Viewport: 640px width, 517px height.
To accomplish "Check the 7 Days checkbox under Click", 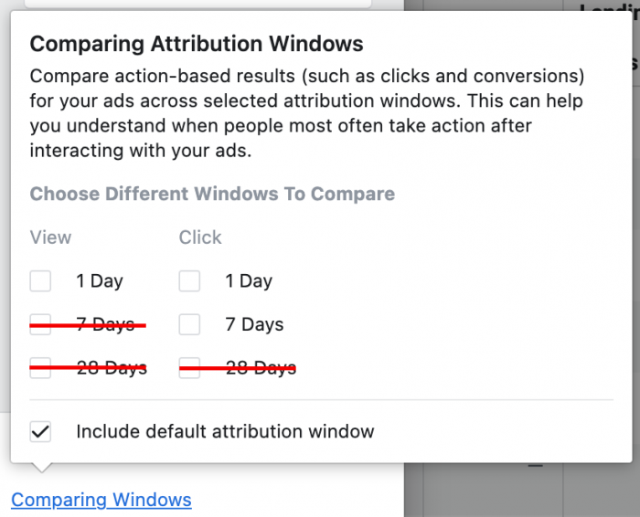I will pyautogui.click(x=189, y=324).
